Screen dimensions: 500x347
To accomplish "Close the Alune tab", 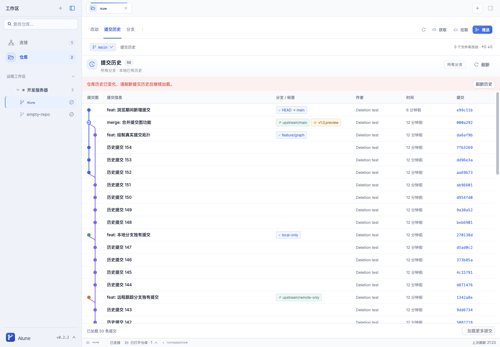I will pos(126,8).
